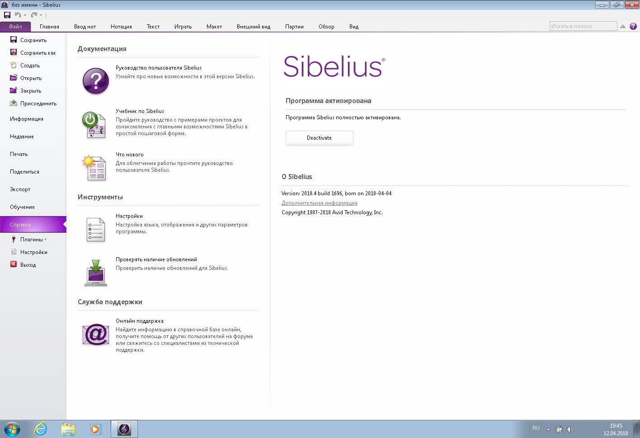Select Экспорт in the file menu
640x438 pixels.
(x=33, y=189)
